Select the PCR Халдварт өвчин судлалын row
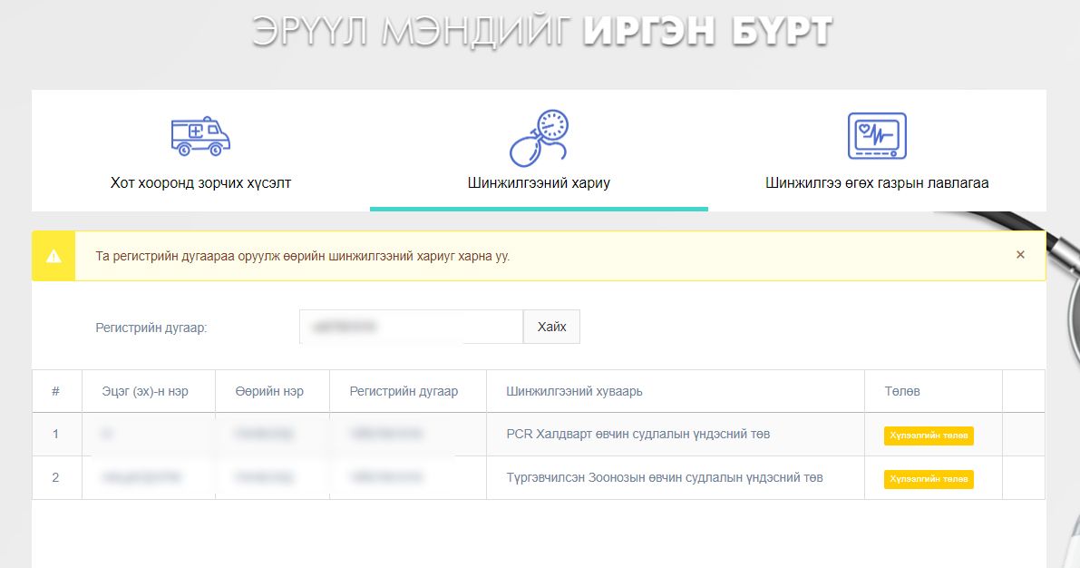1080x568 pixels. (x=637, y=434)
